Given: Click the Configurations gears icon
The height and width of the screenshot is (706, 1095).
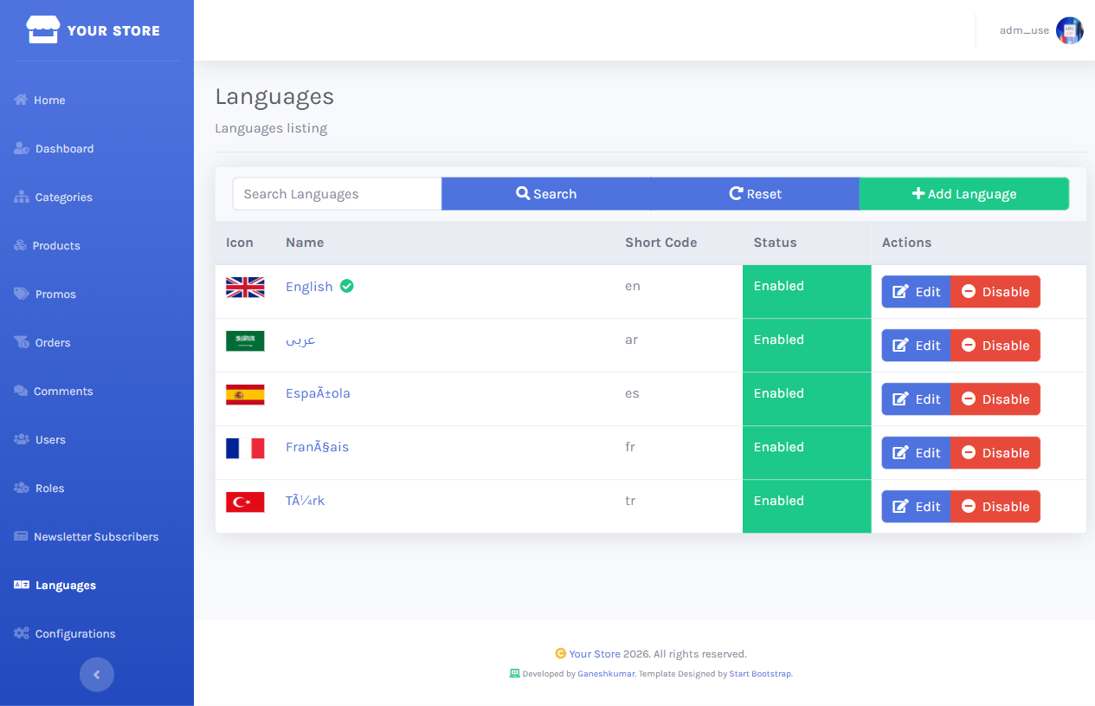Looking at the screenshot, I should click(22, 633).
